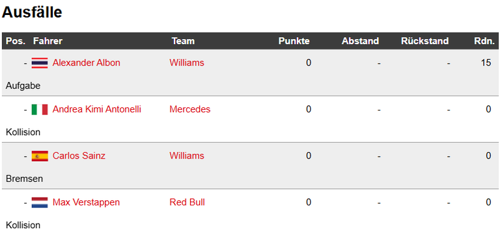This screenshot has height=234, width=500.
Task: Open Carlos Sainz driver profile
Action: pyautogui.click(x=79, y=156)
